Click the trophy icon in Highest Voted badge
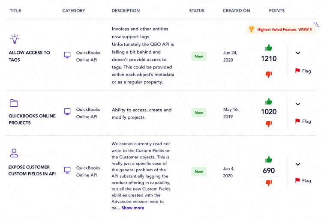The image size is (327, 218). (x=252, y=30)
